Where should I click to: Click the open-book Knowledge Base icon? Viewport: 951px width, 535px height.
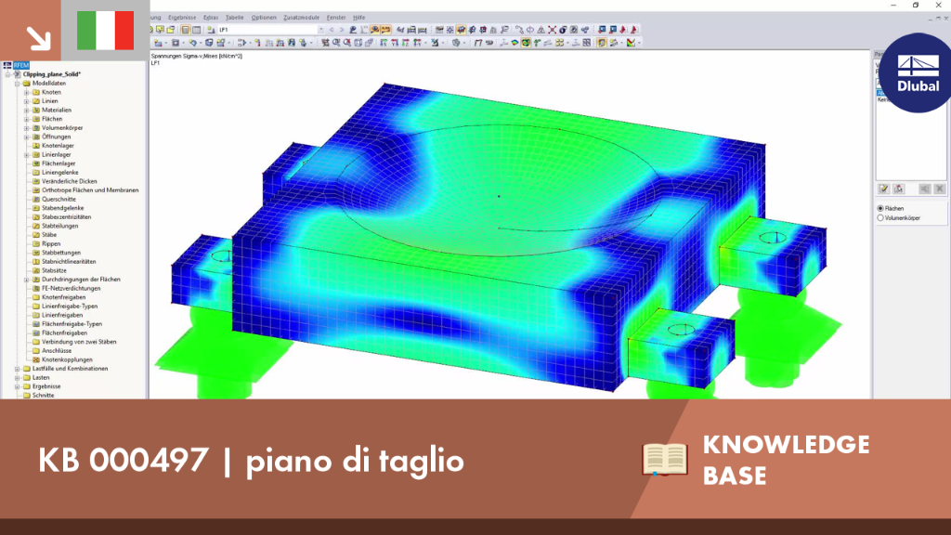click(x=665, y=459)
